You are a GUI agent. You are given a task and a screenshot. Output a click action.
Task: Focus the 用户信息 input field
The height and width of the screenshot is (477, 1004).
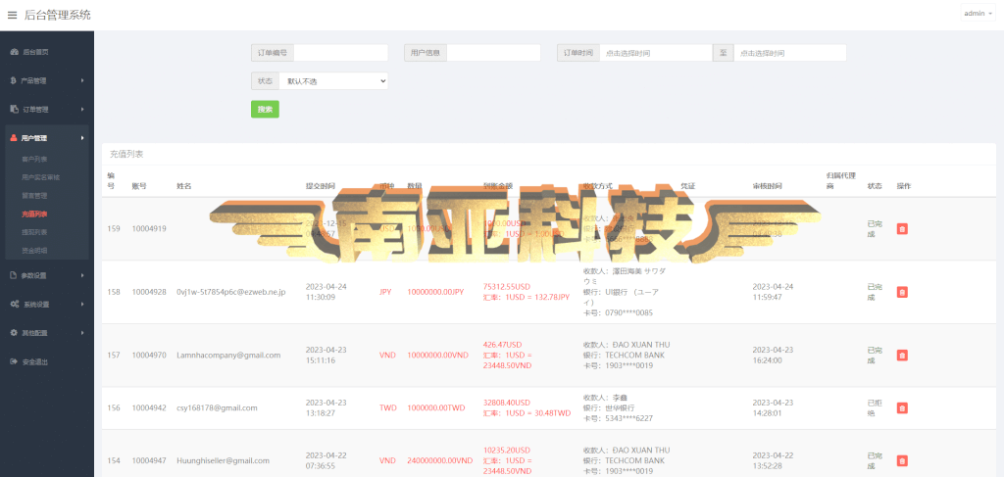coord(493,53)
